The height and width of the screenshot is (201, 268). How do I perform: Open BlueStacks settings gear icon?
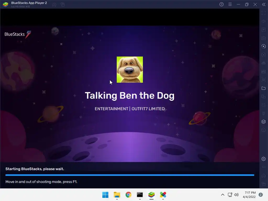264,159
